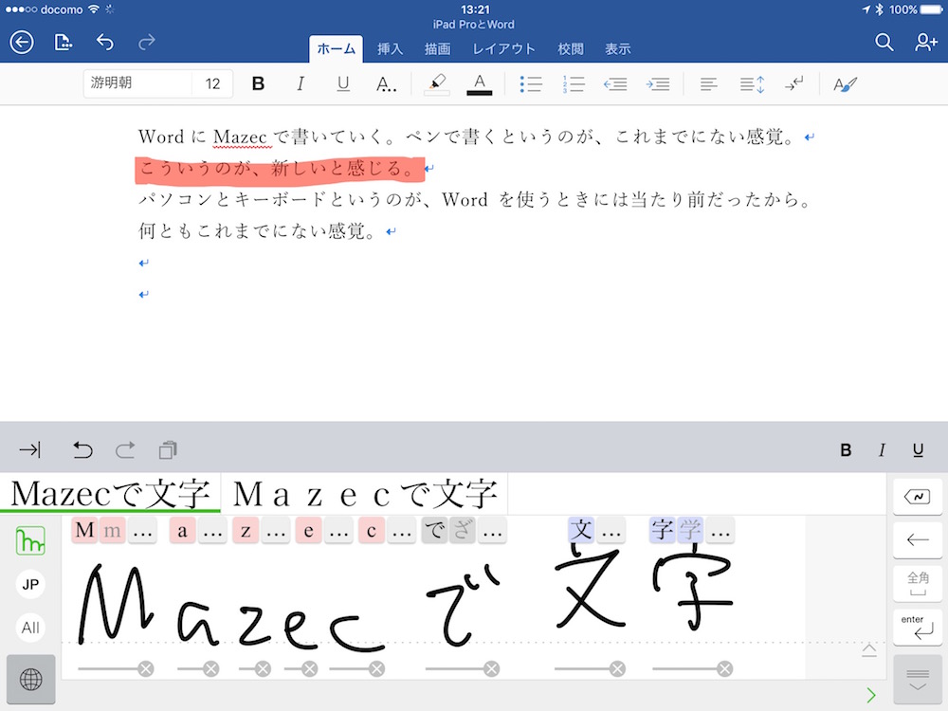Expand more alternatives after 'z'
The width and height of the screenshot is (948, 711).
[x=276, y=532]
